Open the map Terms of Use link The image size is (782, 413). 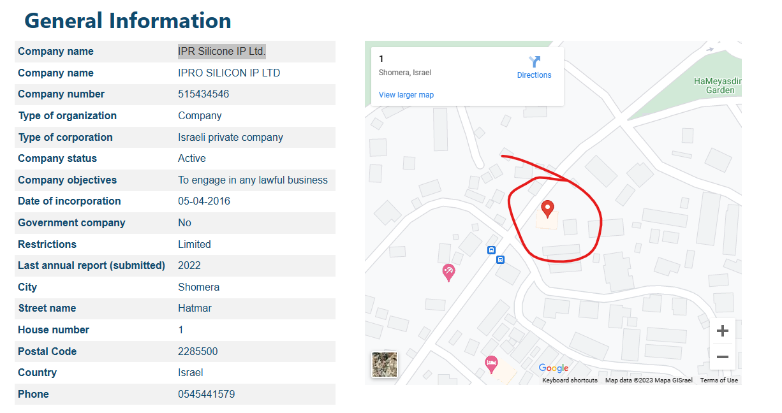[x=719, y=380]
